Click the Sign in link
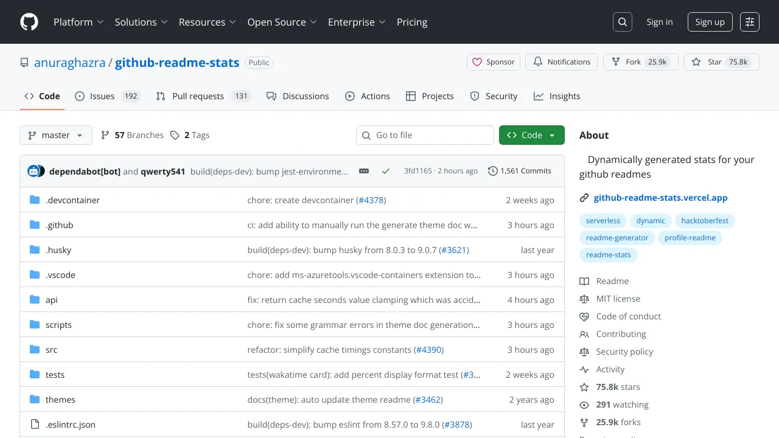Screen dimensions: 779x438 point(660,22)
